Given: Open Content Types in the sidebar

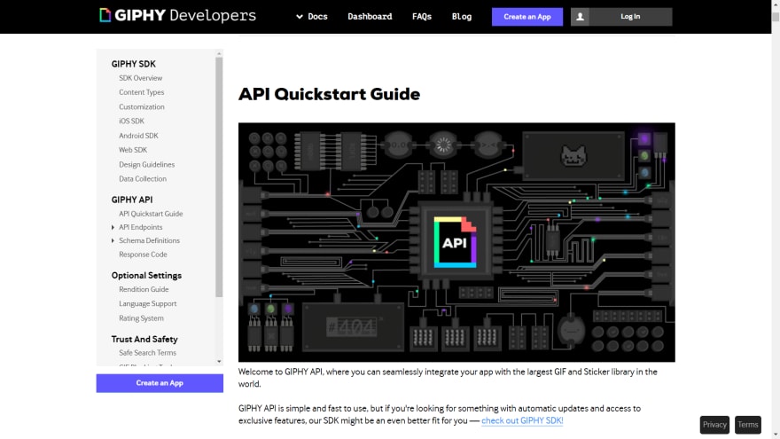Looking at the screenshot, I should tap(141, 92).
